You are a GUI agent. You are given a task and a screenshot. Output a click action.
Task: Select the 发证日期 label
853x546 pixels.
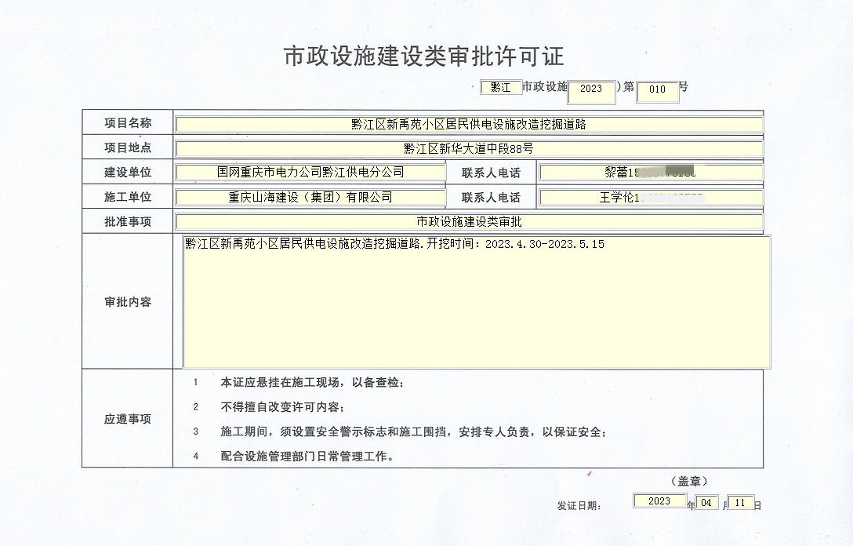[x=579, y=506]
